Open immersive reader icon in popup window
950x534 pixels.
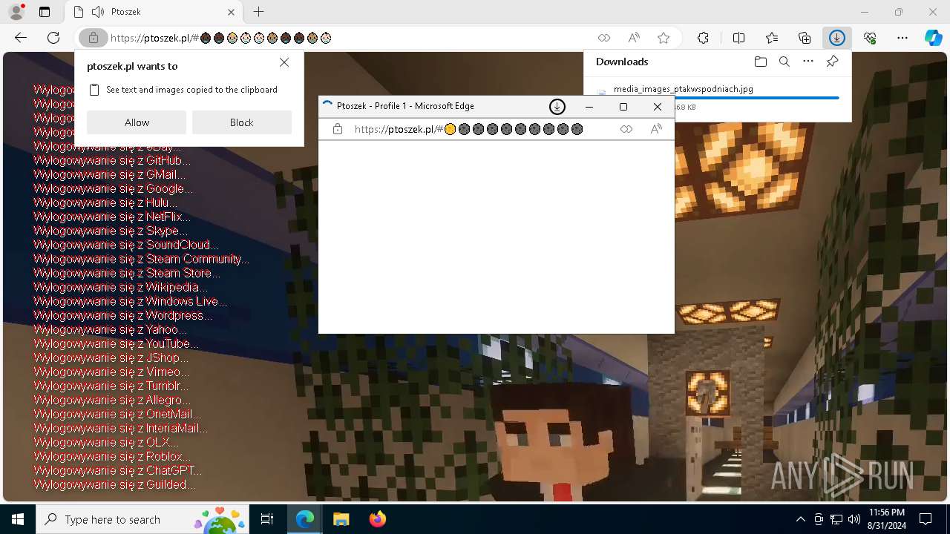coord(626,129)
